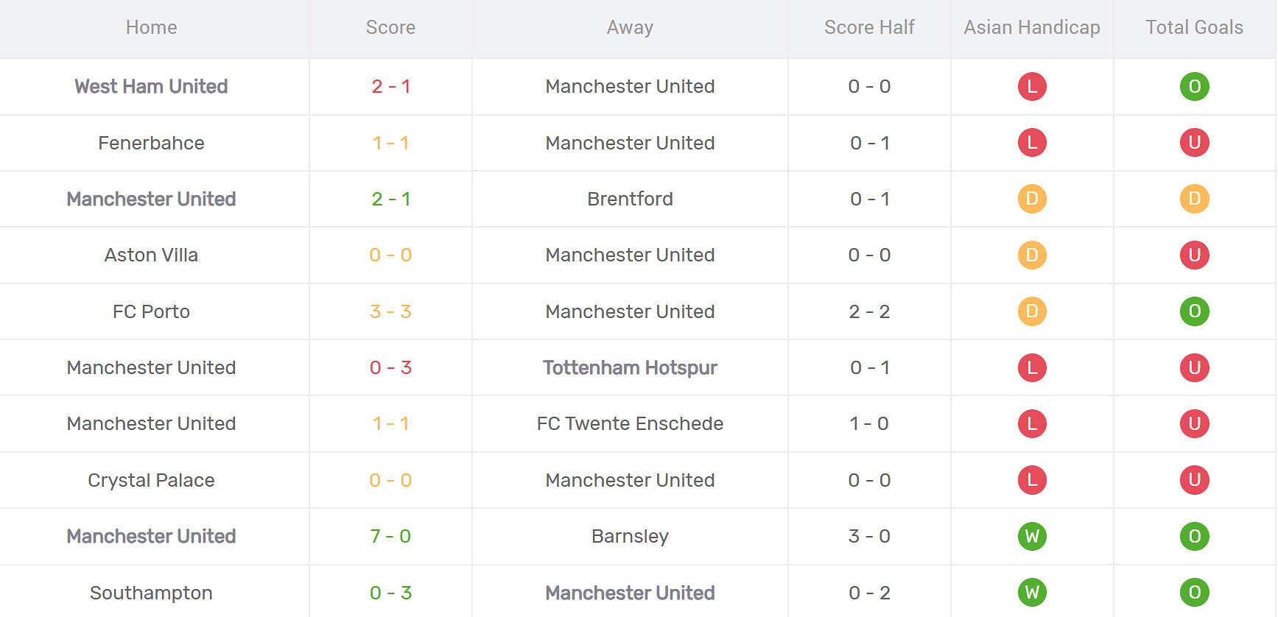Open the Southampton home team link
This screenshot has height=617, width=1278.
click(151, 593)
